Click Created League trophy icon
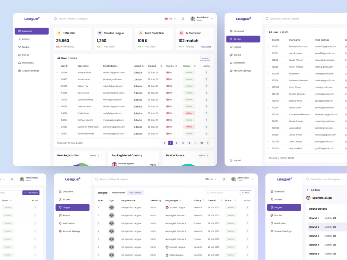 pos(100,33)
